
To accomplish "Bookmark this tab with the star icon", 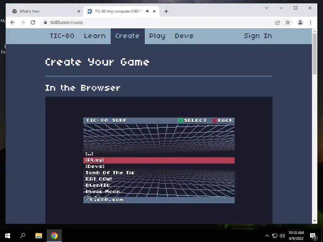I will click(288, 22).
